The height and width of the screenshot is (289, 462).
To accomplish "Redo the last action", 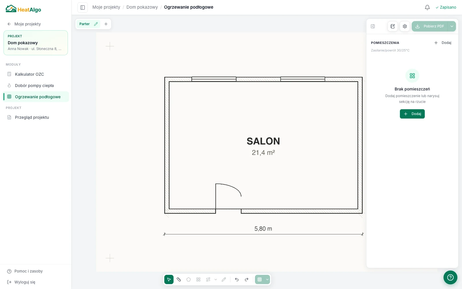I will coord(247,279).
